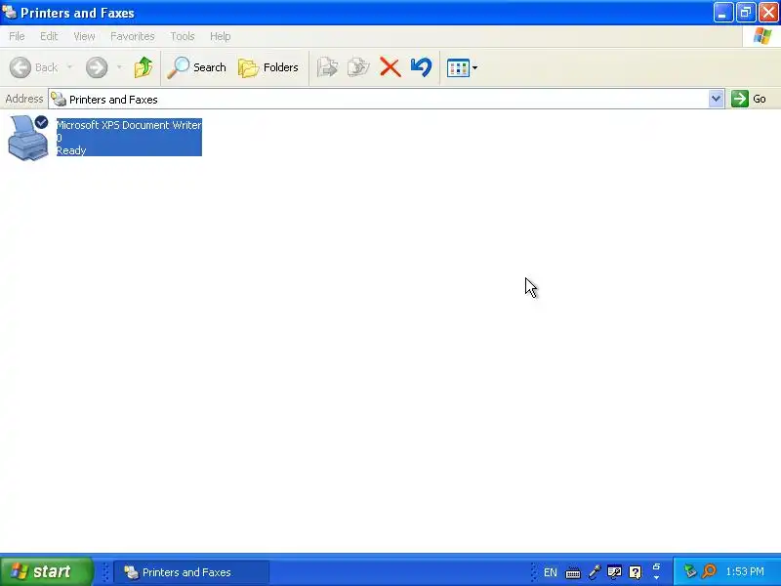This screenshot has height=586, width=781.
Task: Show the Folders pane
Action: tap(268, 67)
